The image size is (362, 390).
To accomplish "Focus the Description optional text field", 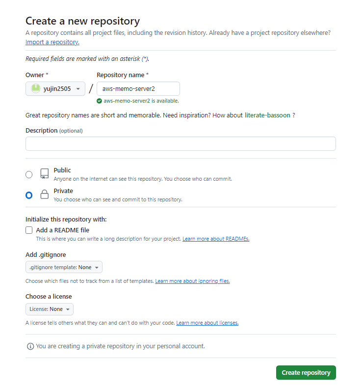I will [181, 143].
